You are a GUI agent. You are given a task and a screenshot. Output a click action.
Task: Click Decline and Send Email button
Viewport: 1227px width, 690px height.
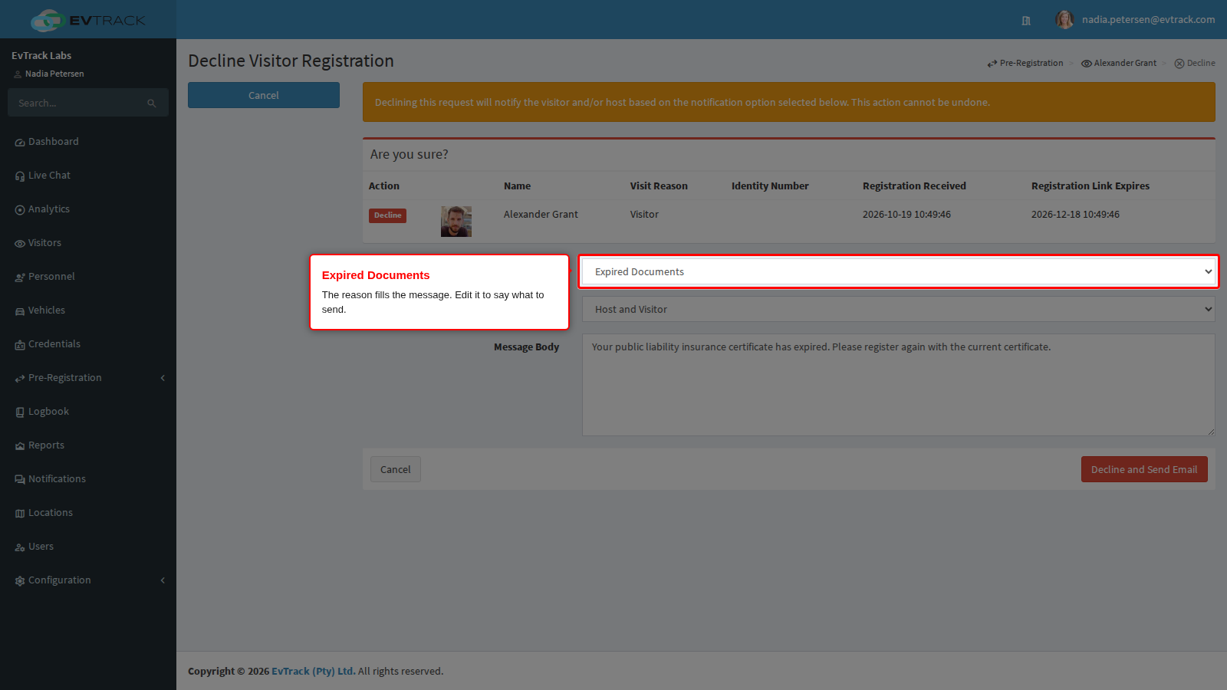tap(1144, 469)
